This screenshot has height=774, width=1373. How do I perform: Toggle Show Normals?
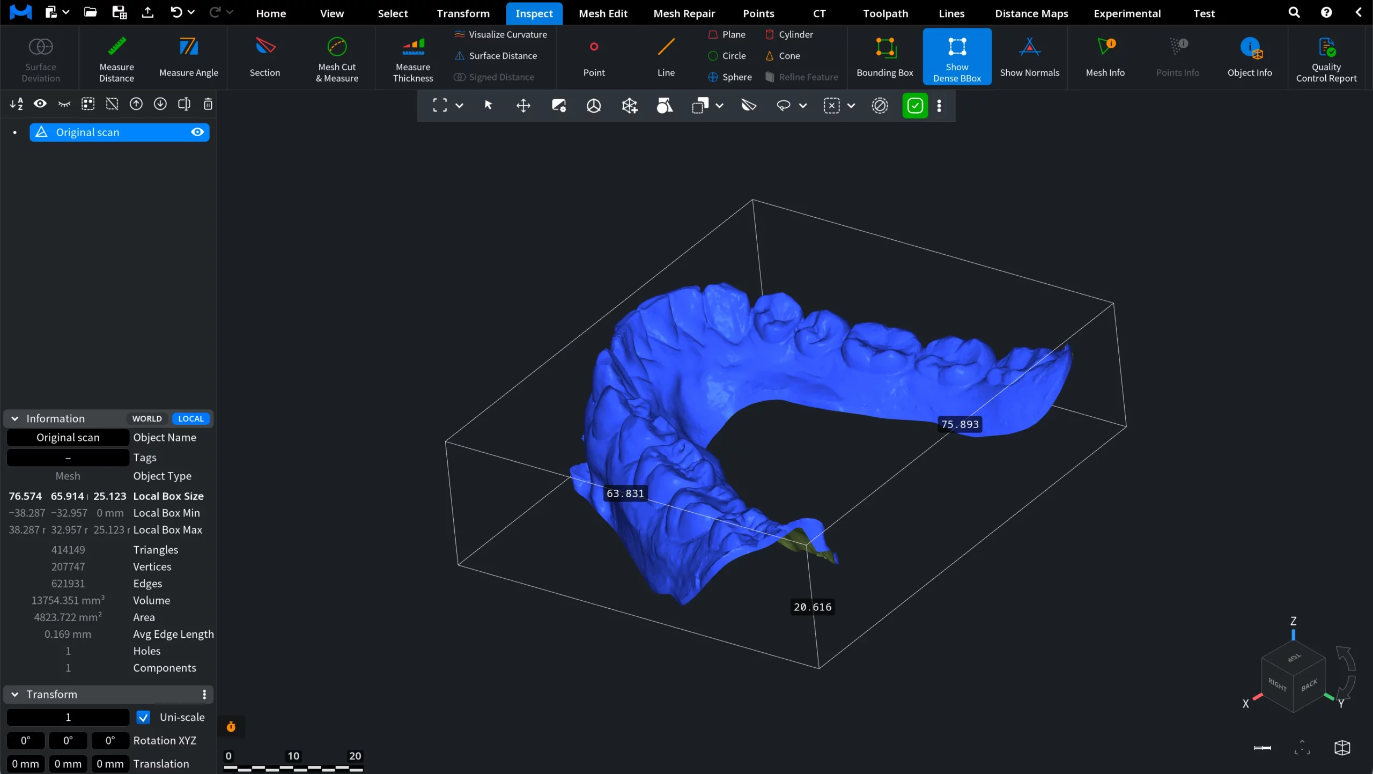coord(1030,58)
